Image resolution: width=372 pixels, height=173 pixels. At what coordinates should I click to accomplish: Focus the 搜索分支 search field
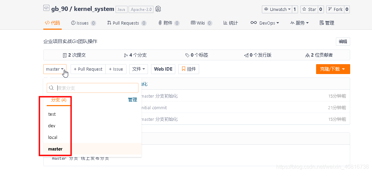pyautogui.click(x=92, y=88)
